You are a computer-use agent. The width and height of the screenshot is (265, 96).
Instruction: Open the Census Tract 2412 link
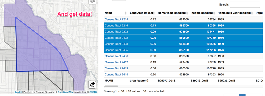tap(116, 62)
